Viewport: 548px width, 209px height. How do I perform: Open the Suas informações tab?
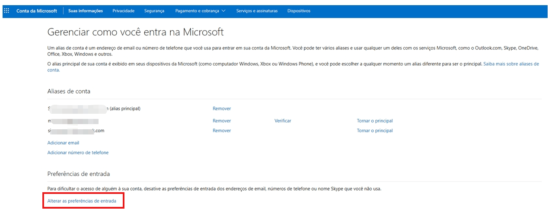click(86, 11)
